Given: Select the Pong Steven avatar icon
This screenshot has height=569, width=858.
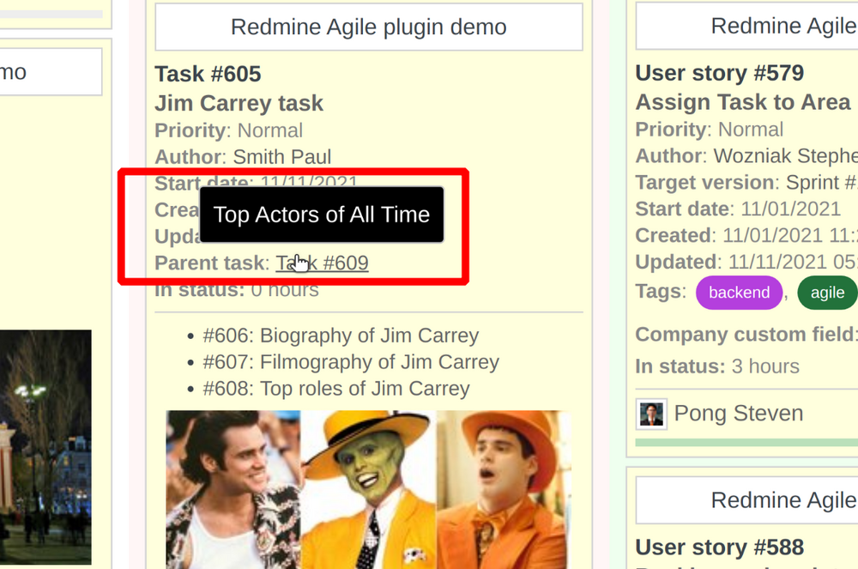Looking at the screenshot, I should 651,413.
